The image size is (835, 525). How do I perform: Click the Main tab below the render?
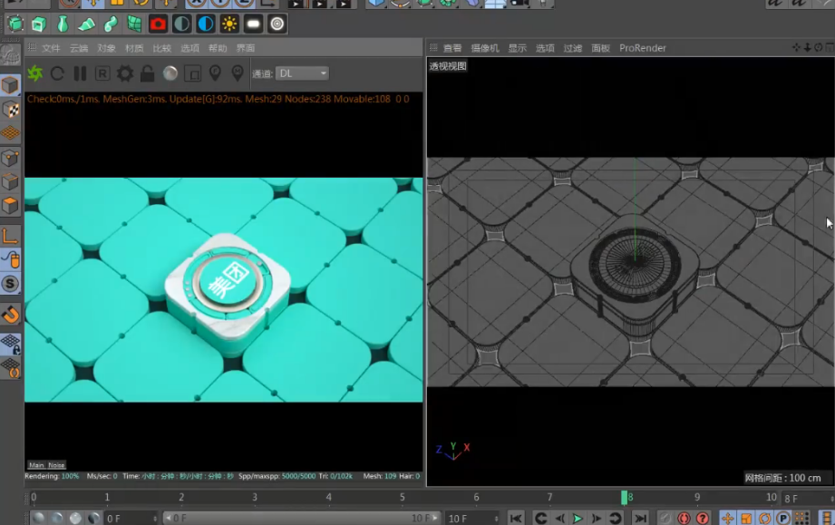pos(36,465)
